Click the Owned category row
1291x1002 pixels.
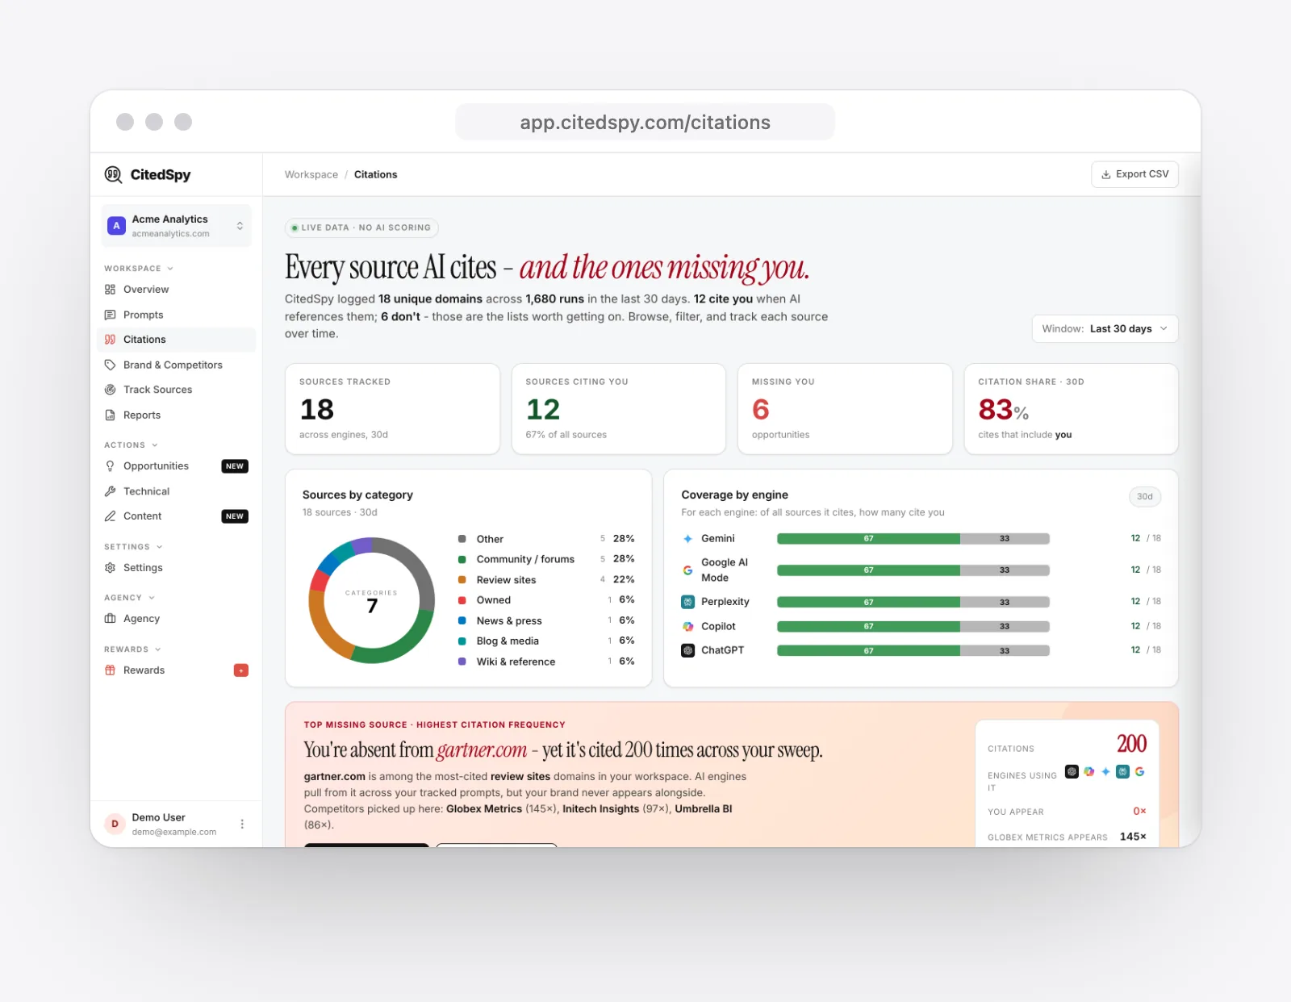546,600
